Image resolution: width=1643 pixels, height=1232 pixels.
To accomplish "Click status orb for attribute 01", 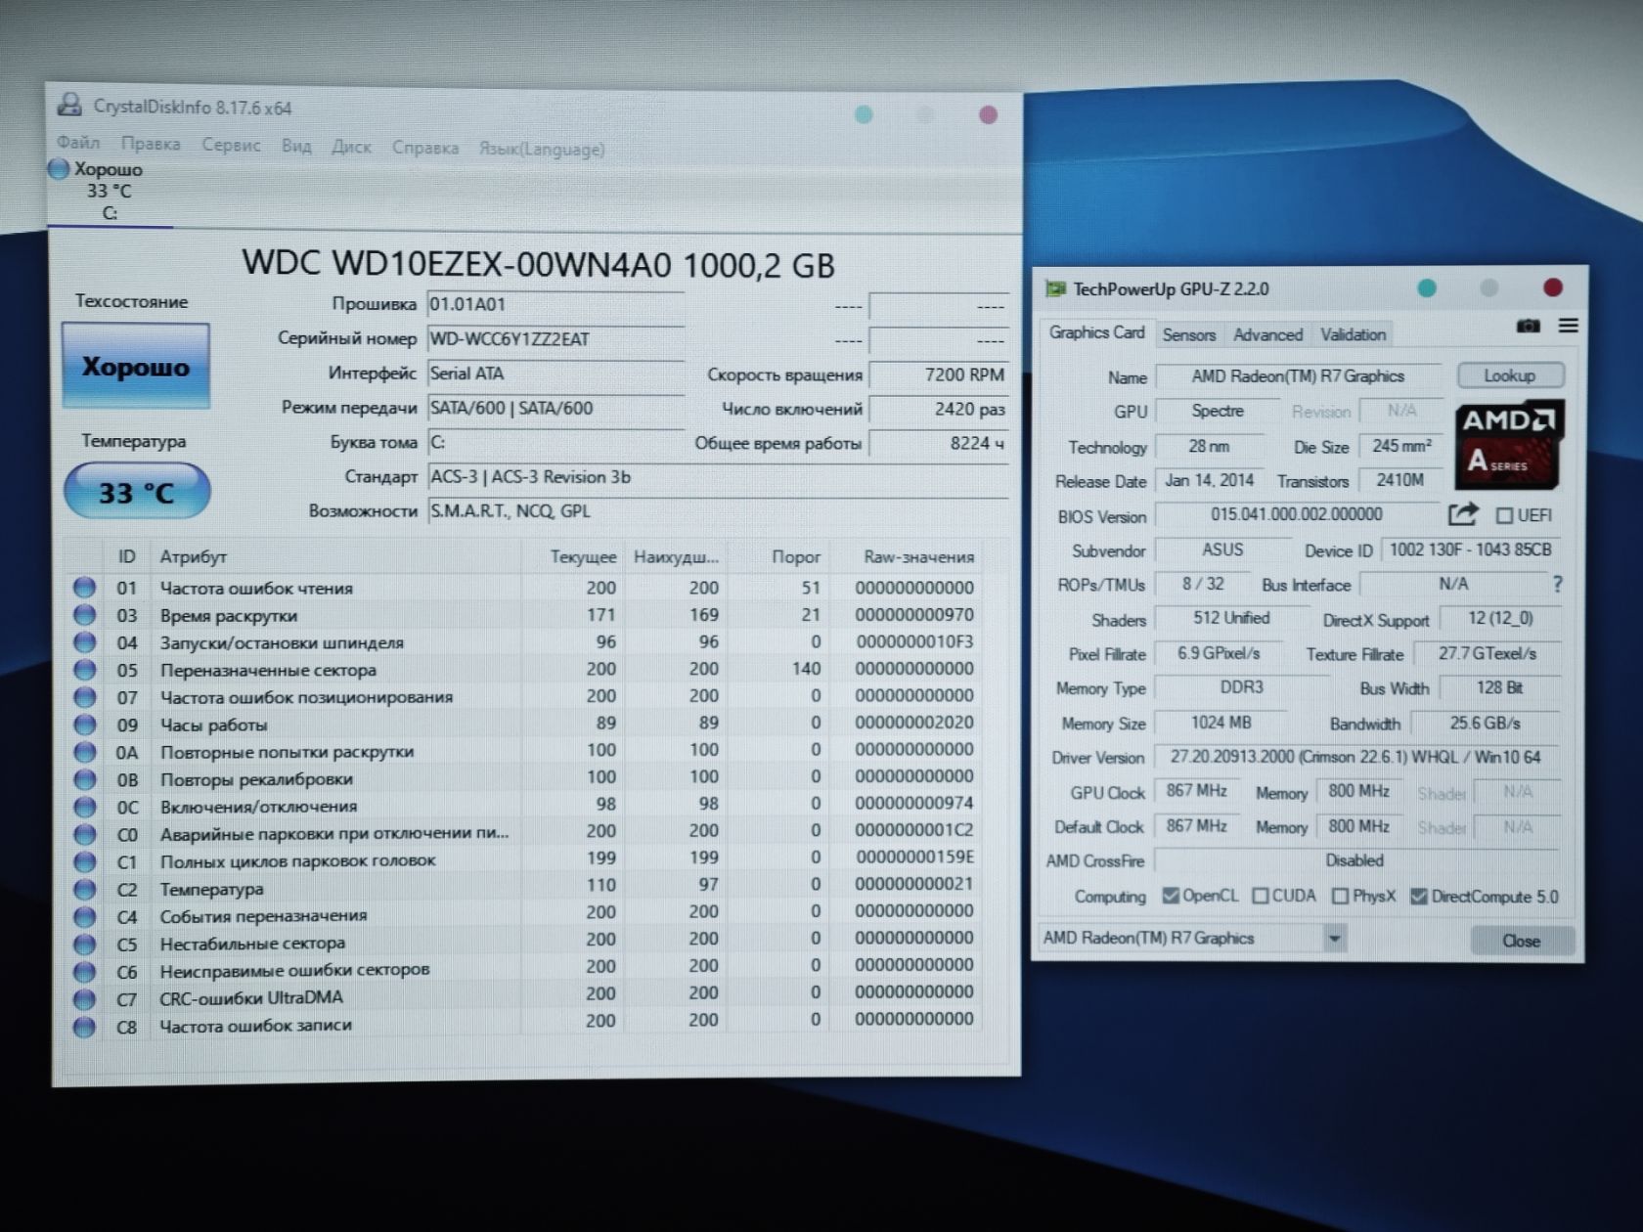I will pyautogui.click(x=85, y=588).
